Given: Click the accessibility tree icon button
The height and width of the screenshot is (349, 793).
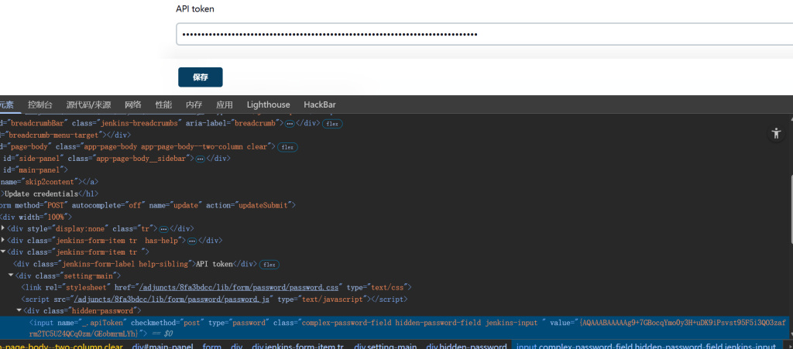Looking at the screenshot, I should (777, 133).
